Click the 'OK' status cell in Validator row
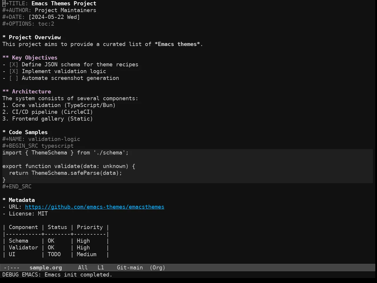The image size is (377, 283). 51,248
